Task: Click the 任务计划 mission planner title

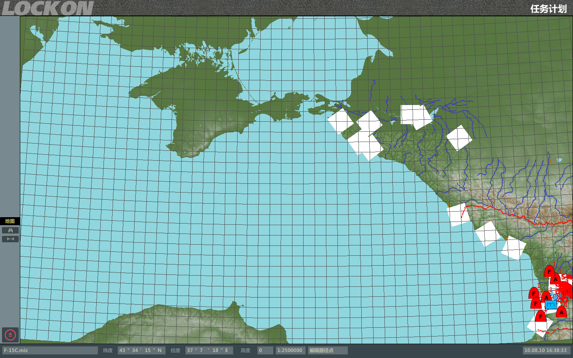Action: (x=548, y=9)
